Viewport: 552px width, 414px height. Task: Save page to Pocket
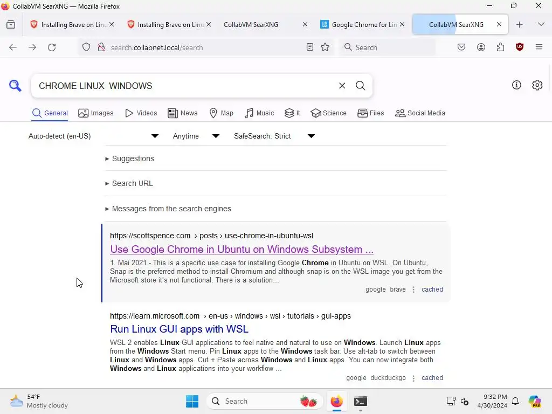pos(461,47)
